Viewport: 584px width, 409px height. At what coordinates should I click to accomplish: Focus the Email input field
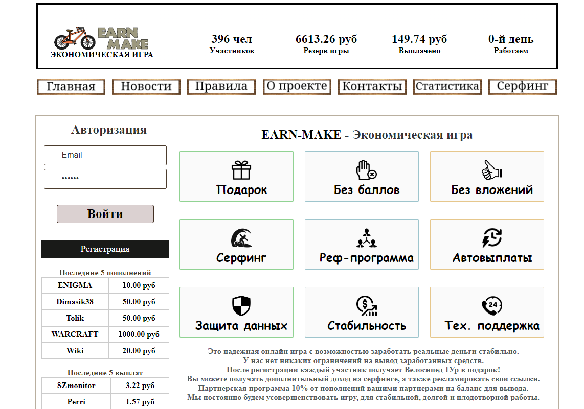(105, 155)
